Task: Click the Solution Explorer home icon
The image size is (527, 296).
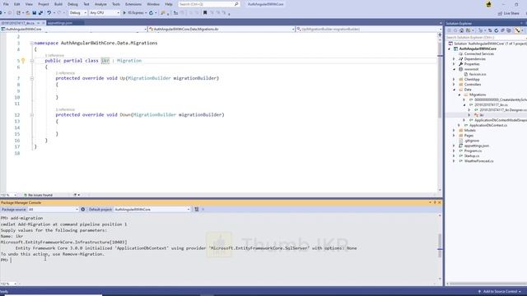Action: click(x=461, y=30)
